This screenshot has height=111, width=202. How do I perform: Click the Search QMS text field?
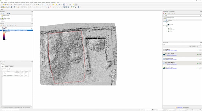182,44
